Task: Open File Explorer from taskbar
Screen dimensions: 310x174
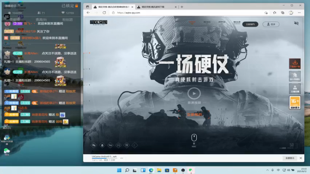Action: [159, 170]
